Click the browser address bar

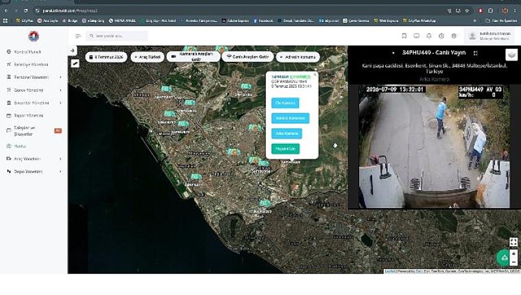tap(239, 11)
